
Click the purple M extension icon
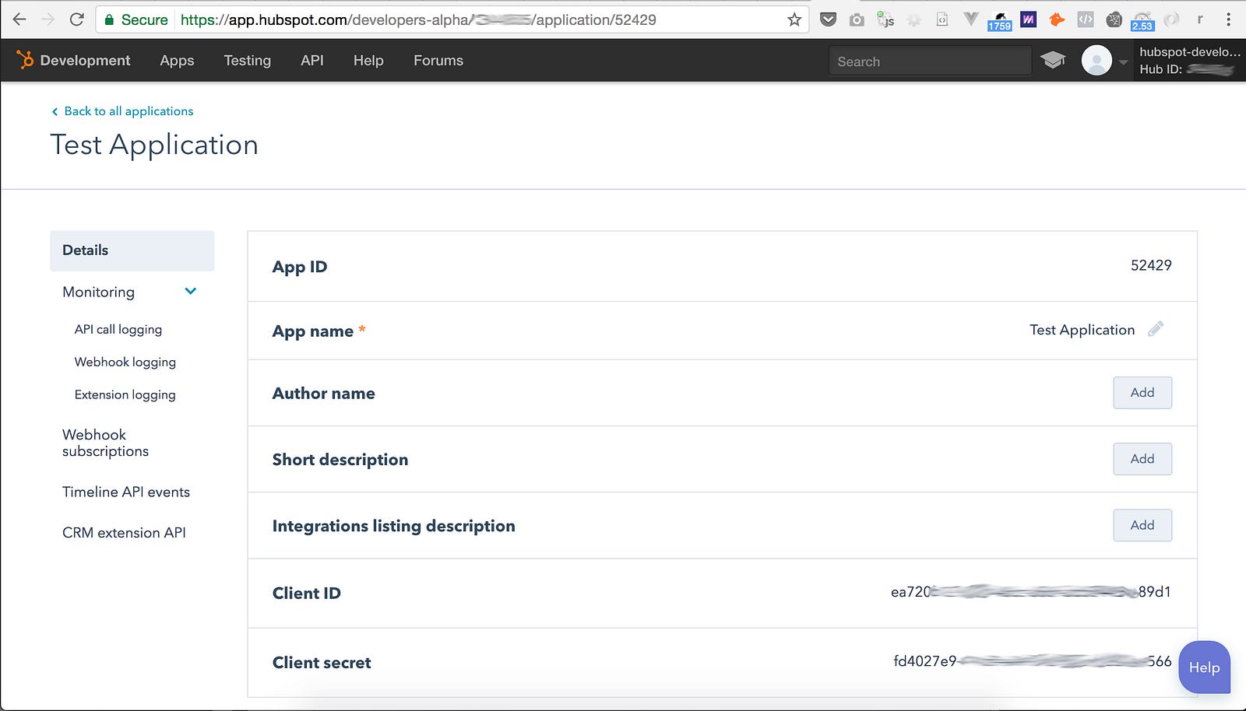click(x=1028, y=19)
